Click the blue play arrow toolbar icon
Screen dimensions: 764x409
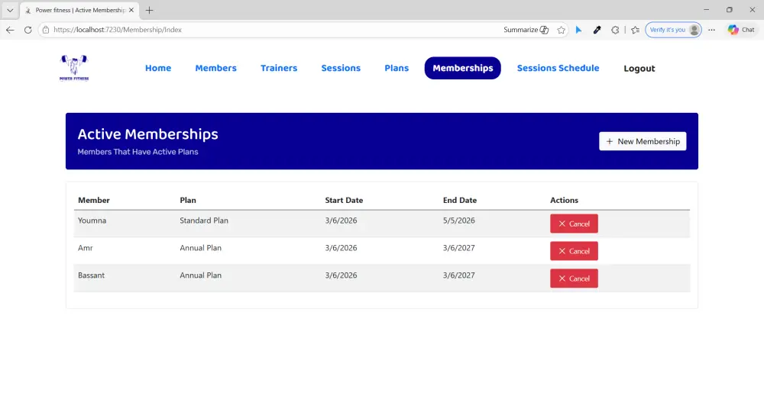(579, 30)
